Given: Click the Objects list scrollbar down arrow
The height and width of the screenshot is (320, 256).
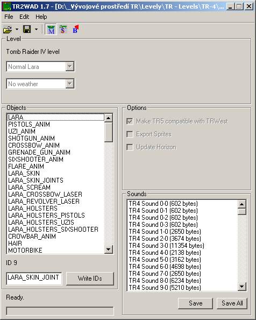Looking at the screenshot, I should 108,249.
